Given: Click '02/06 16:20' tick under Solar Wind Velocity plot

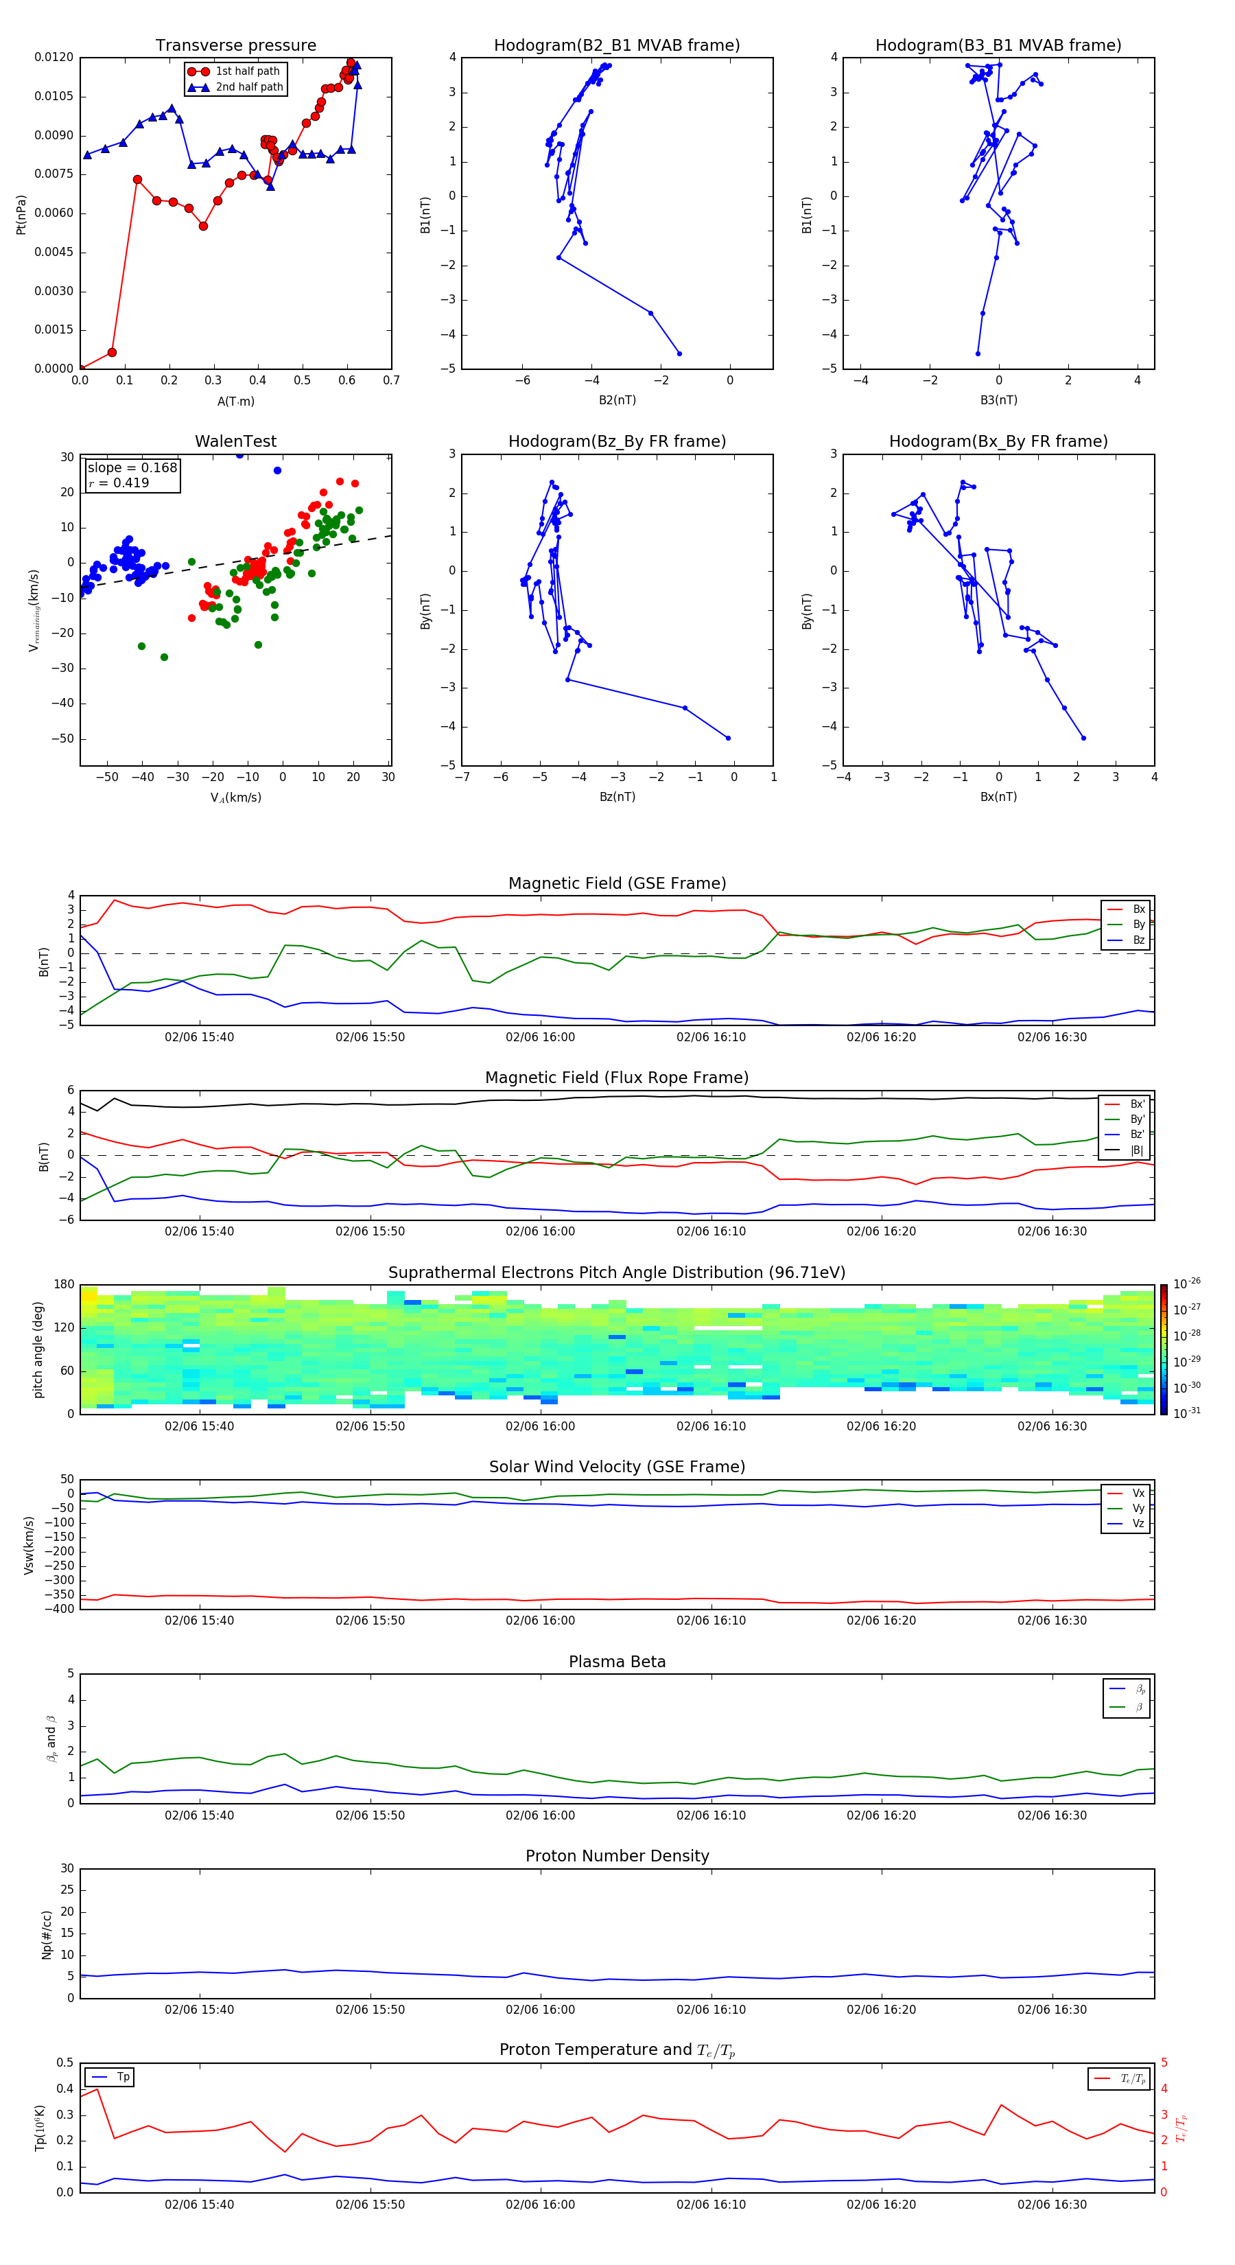Looking at the screenshot, I should [882, 1621].
